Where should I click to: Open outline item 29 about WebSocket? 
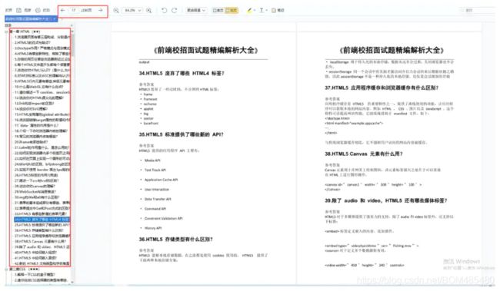pyautogui.click(x=35, y=191)
